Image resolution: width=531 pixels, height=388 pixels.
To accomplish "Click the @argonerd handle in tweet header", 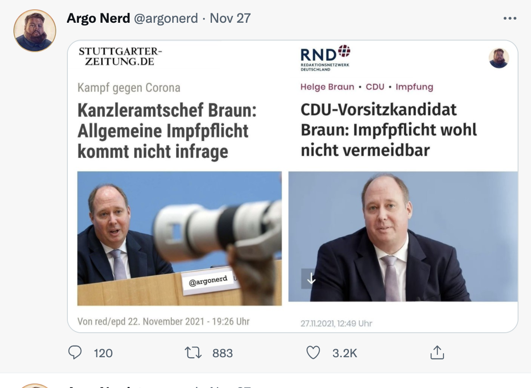I will 166,18.
